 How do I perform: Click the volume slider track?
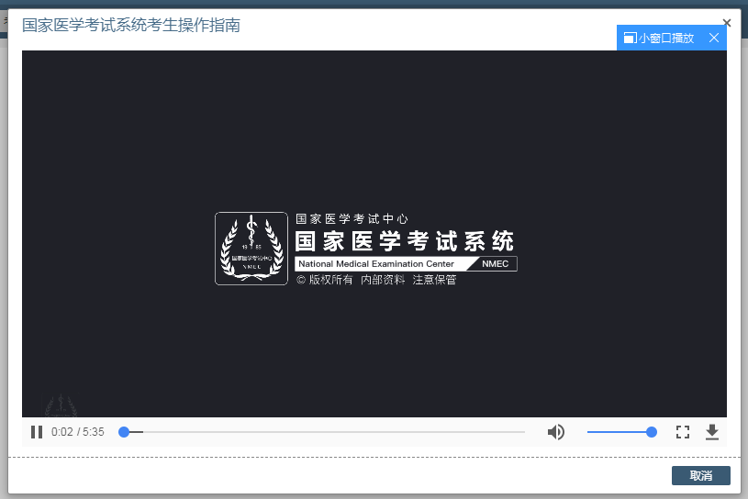[615, 432]
